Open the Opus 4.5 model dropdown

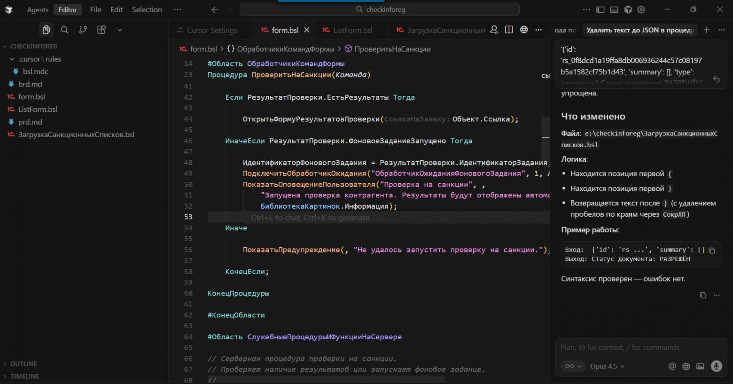pos(606,366)
